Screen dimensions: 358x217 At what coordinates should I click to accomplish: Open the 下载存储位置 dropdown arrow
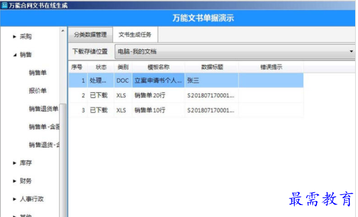pyautogui.click(x=351, y=52)
